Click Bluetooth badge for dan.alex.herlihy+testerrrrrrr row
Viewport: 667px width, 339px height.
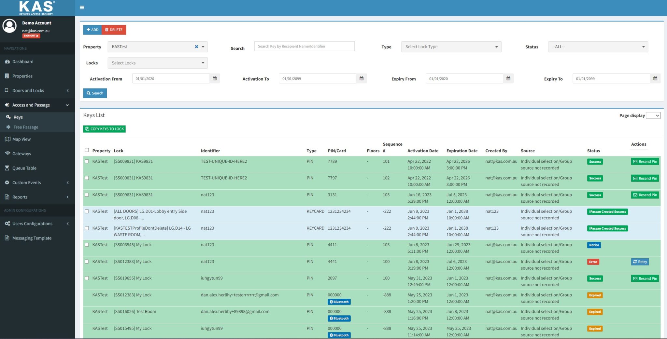click(x=339, y=302)
